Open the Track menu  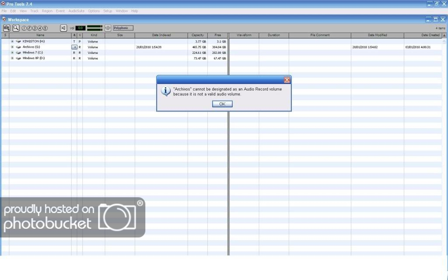pos(34,11)
